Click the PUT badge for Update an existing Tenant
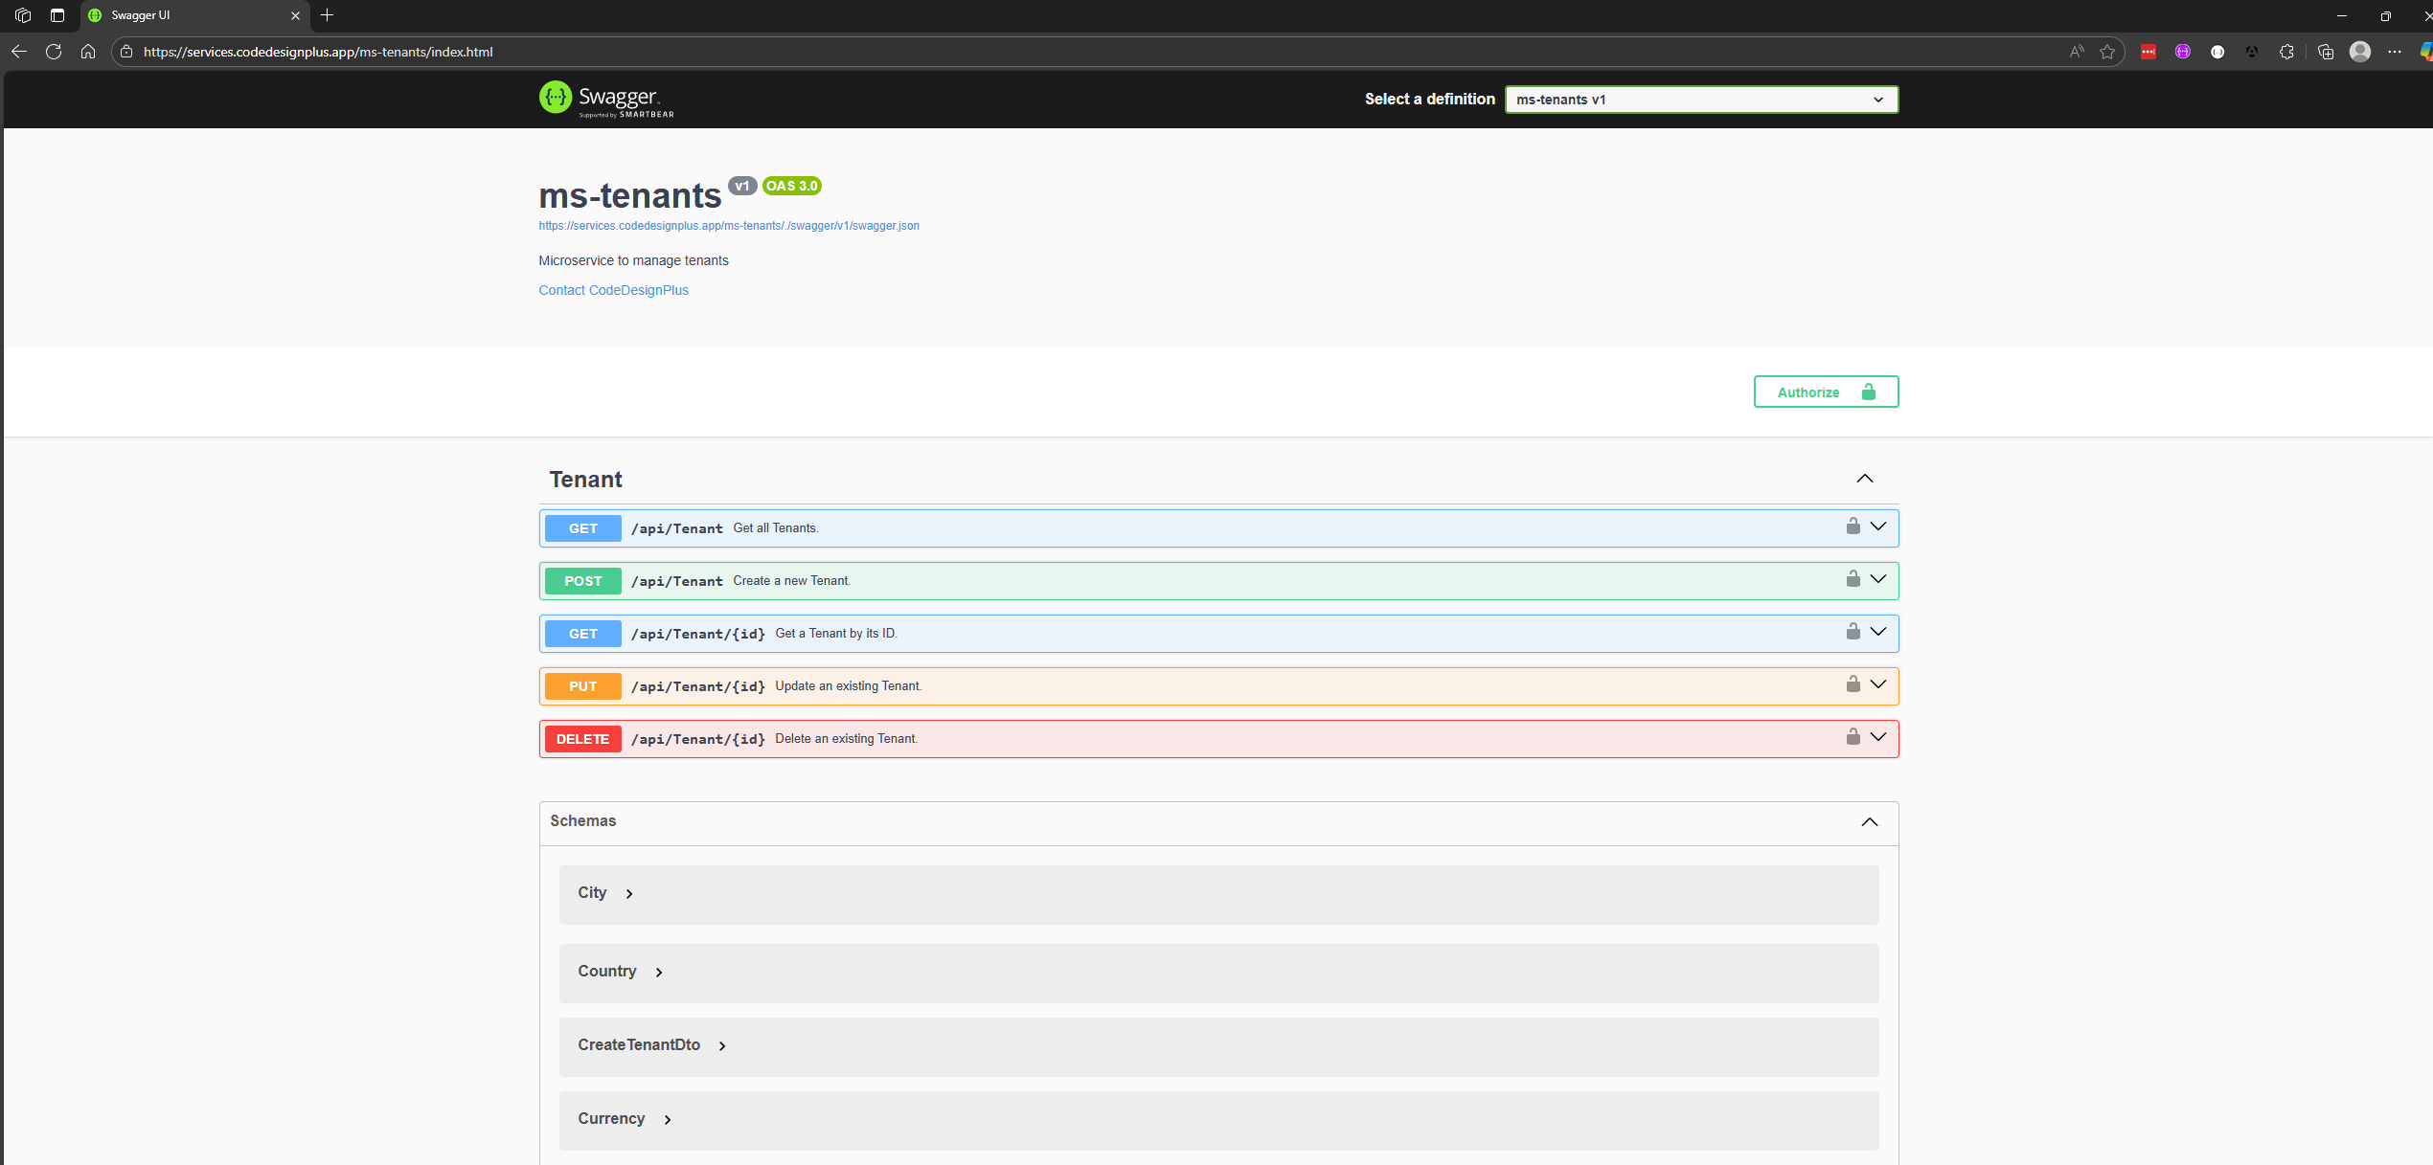Viewport: 2433px width, 1165px height. pos(582,686)
